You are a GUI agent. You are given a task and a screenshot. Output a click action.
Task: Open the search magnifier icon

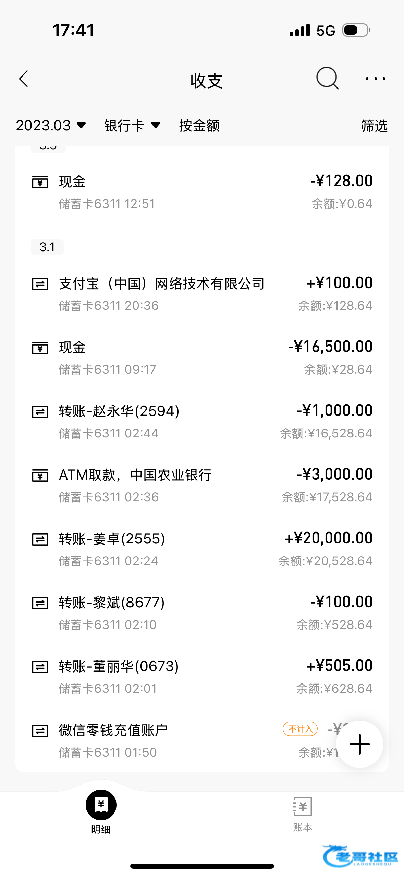(x=327, y=79)
